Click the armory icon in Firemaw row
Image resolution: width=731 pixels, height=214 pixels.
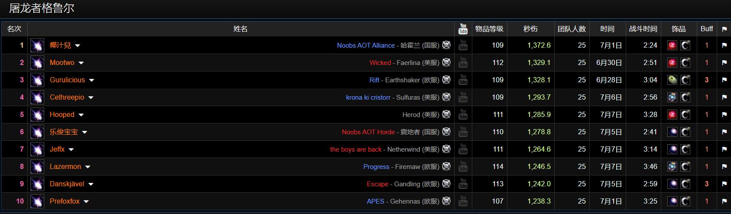point(446,166)
